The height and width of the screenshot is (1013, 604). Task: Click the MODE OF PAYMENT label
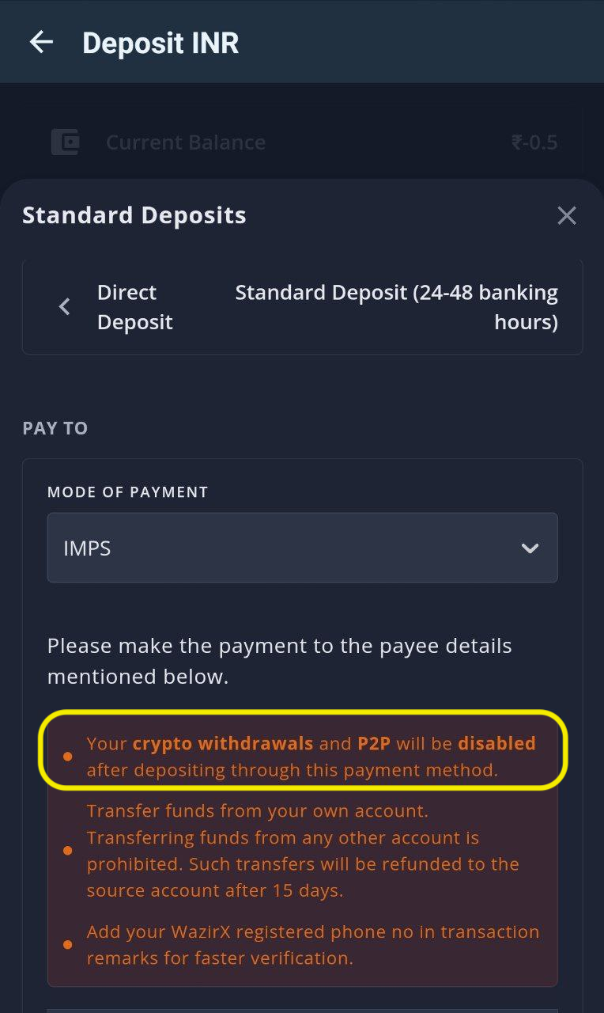pos(128,492)
